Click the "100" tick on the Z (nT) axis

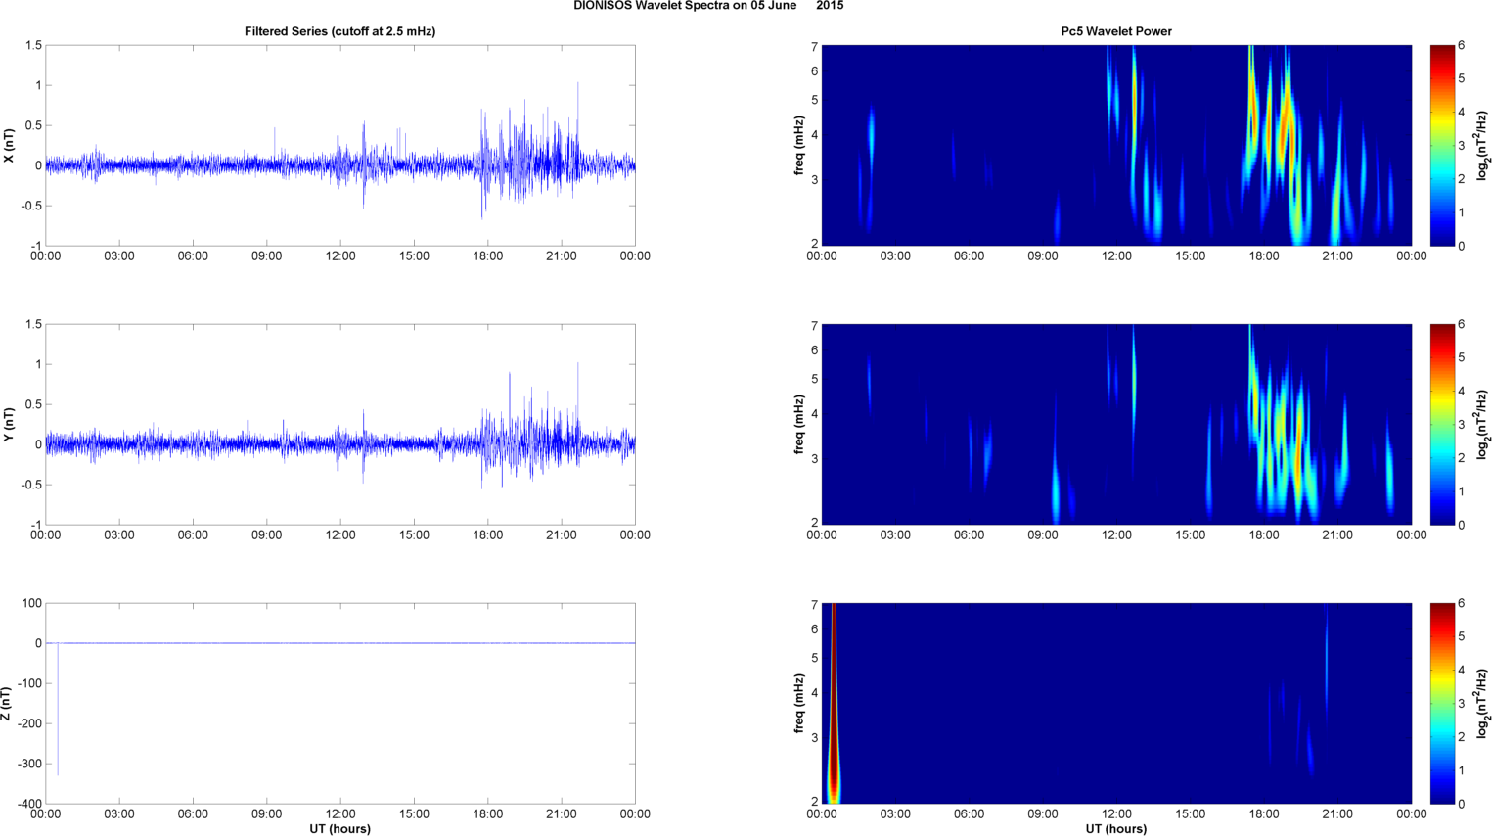(x=32, y=603)
